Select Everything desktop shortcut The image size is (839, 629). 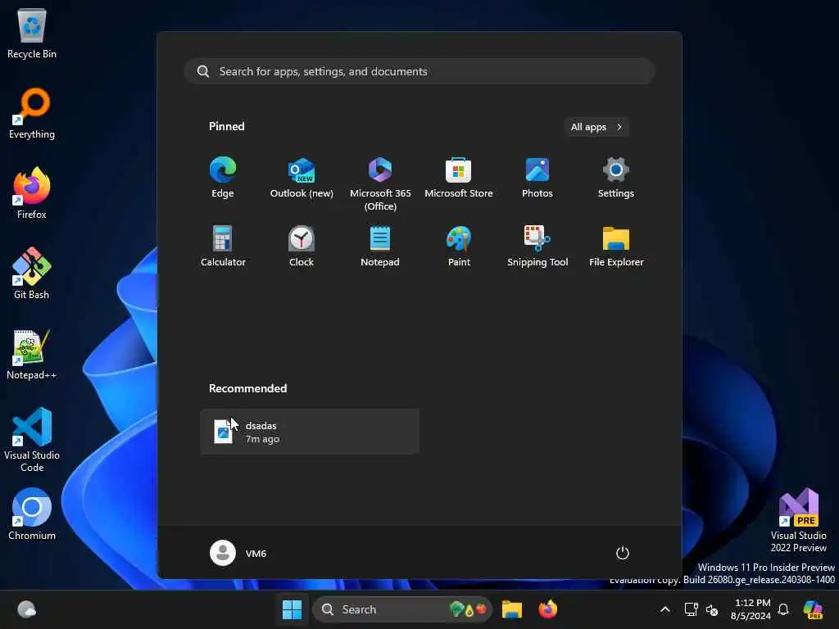32,114
